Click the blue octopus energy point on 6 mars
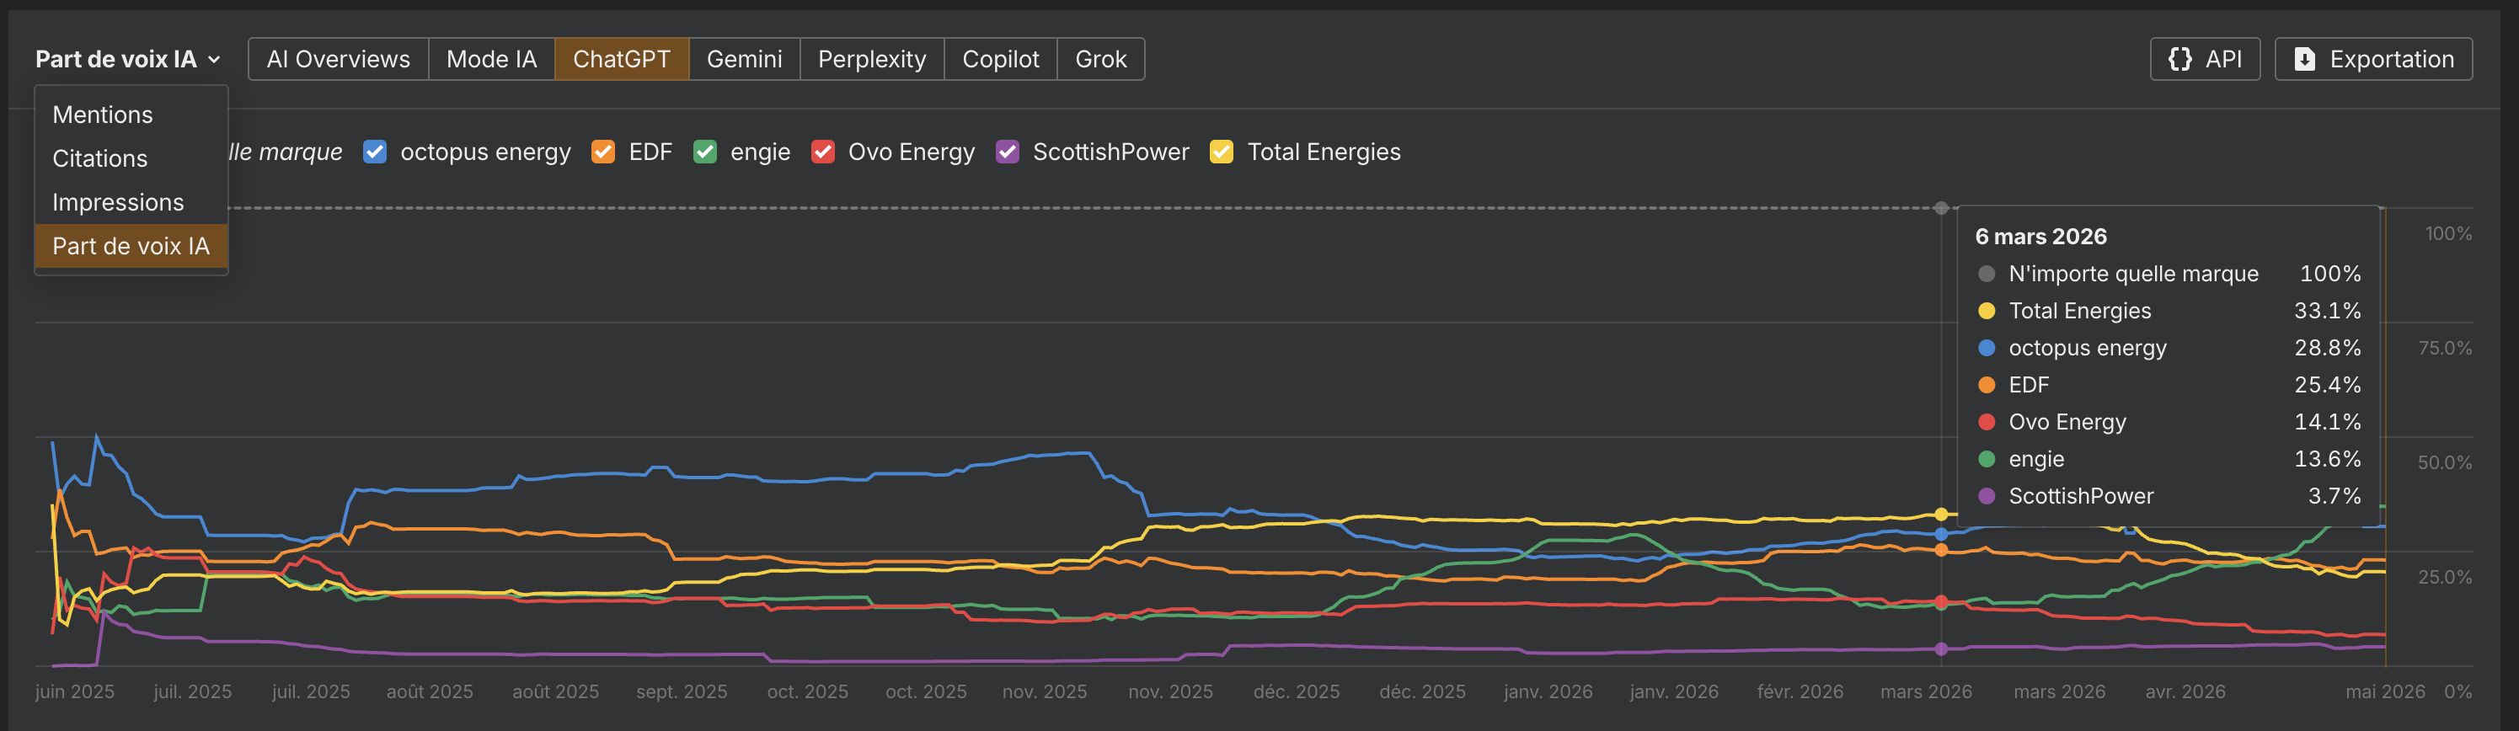Image resolution: width=2519 pixels, height=731 pixels. tap(1941, 535)
